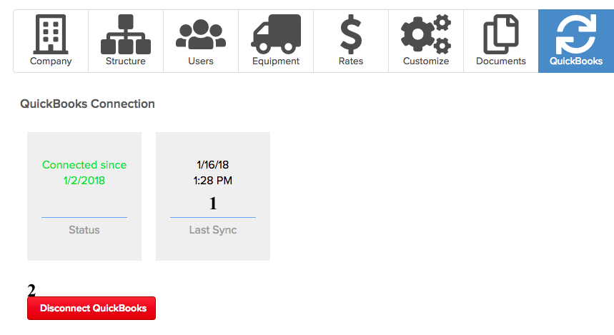This screenshot has height=335, width=614.
Task: Open the Users people icon tab
Action: pyautogui.click(x=201, y=41)
